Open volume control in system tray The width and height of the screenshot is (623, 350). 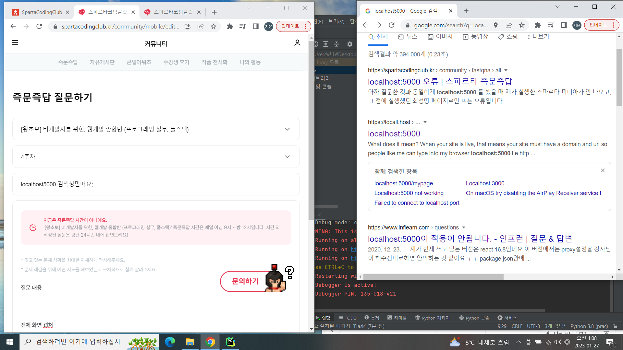[x=557, y=342]
